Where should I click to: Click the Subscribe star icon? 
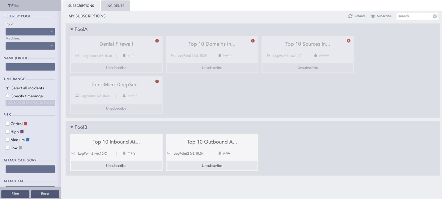[x=372, y=16]
